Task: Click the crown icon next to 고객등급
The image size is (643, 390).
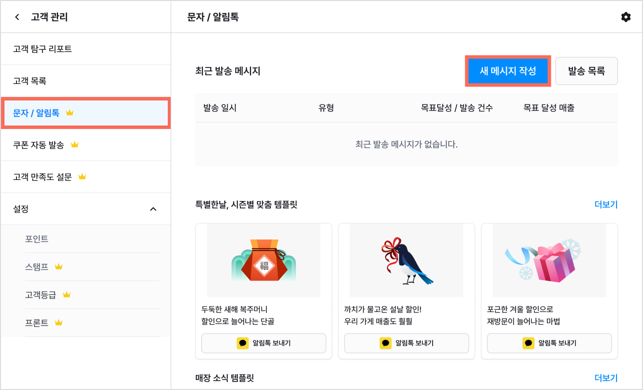Action: click(x=67, y=294)
